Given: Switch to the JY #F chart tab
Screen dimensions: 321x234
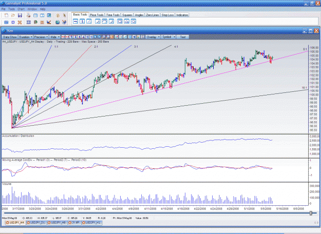Looking at the screenshot, I should 74,223.
